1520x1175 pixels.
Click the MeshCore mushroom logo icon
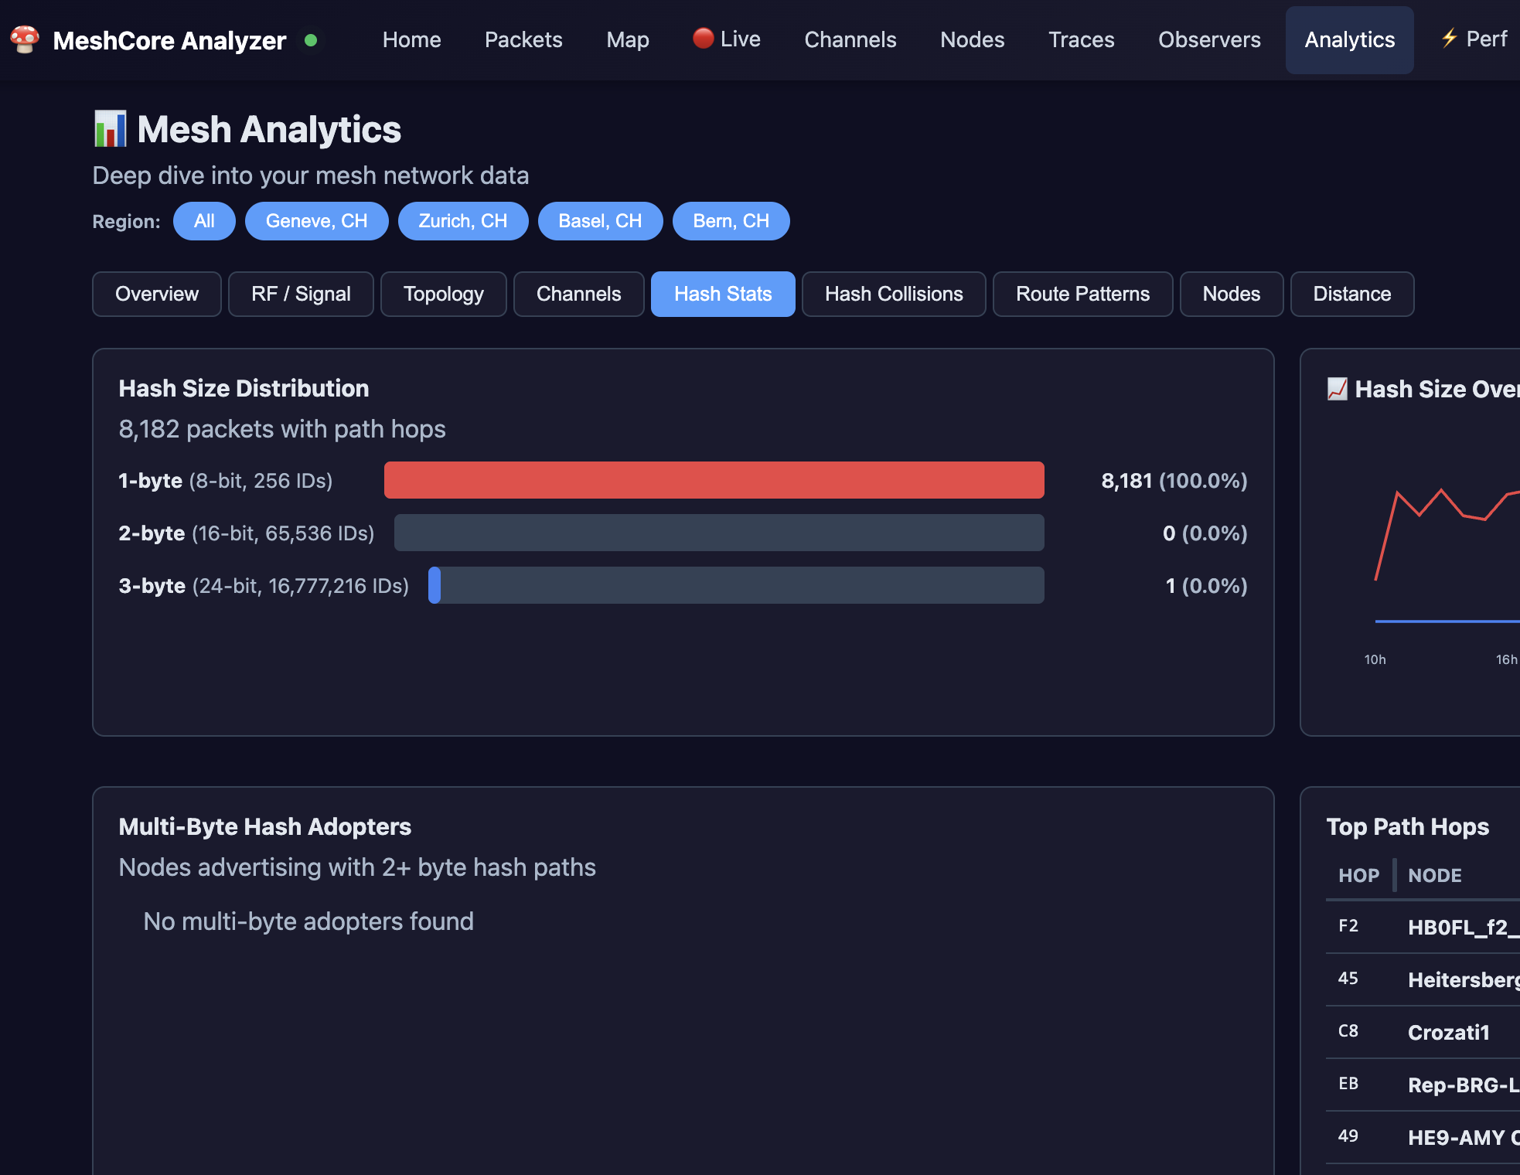pos(25,39)
